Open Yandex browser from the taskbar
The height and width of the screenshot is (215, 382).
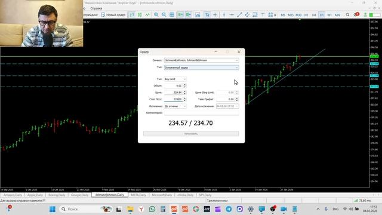click(141, 209)
